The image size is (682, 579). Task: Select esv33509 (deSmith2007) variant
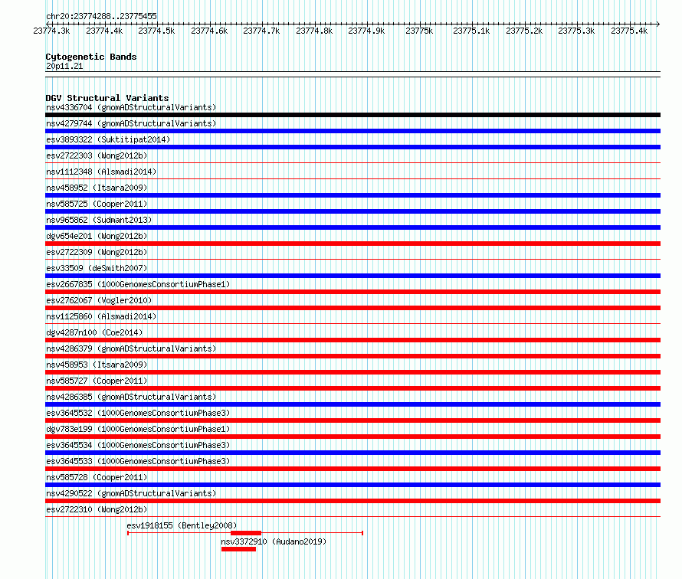97,268
